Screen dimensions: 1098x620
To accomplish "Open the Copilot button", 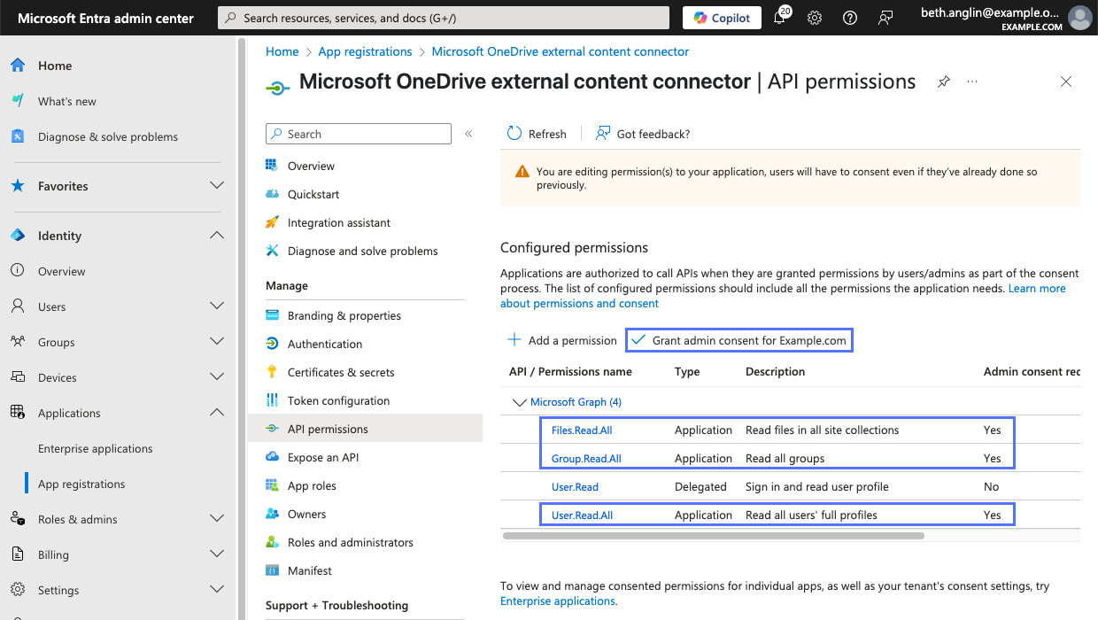I will 722,18.
